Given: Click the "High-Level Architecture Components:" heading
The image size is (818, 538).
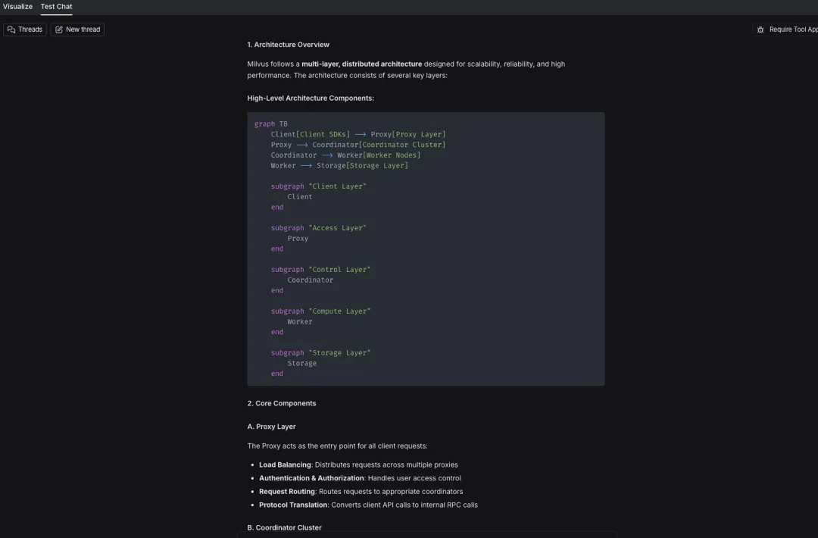Looking at the screenshot, I should [310, 99].
